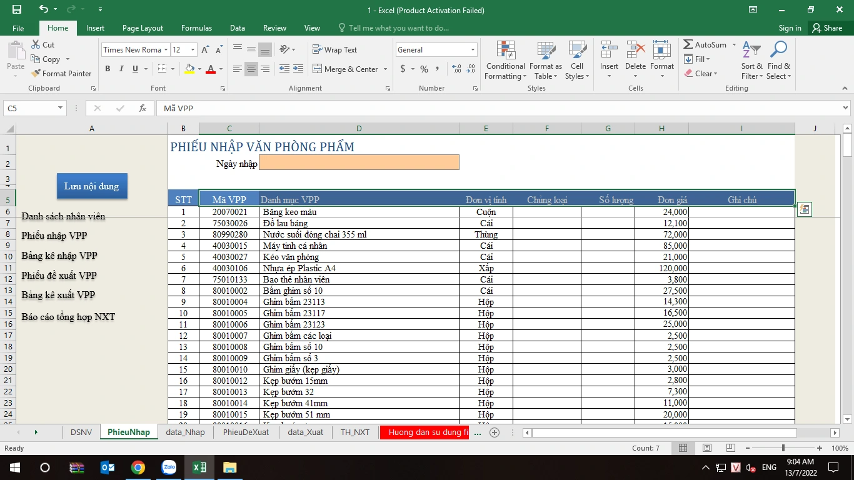This screenshot has width=854, height=480.
Task: Open the Danh sách nhân viên link
Action: [63, 216]
